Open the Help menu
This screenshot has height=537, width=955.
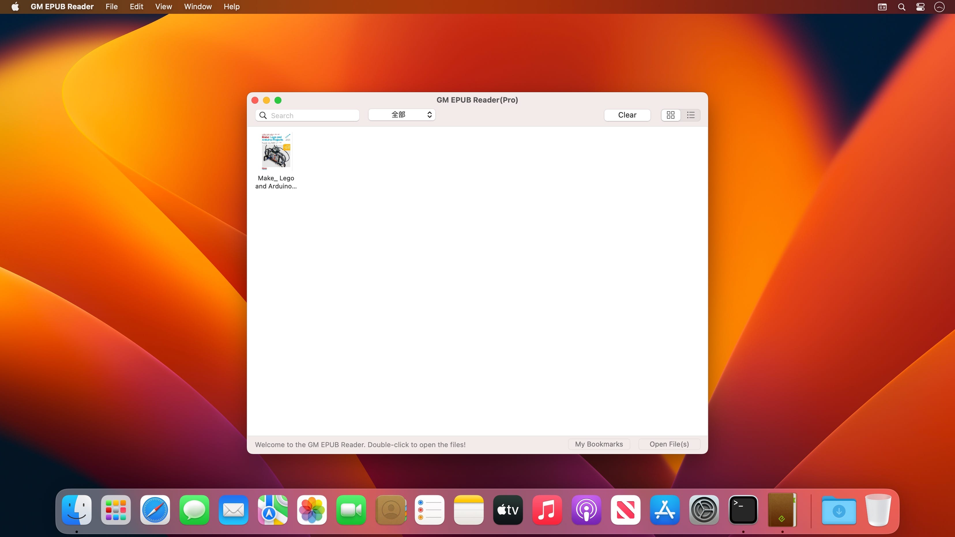[231, 7]
